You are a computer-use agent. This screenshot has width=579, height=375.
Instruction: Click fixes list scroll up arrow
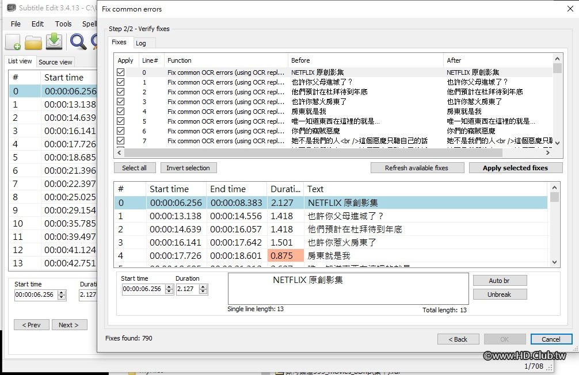[x=557, y=59]
